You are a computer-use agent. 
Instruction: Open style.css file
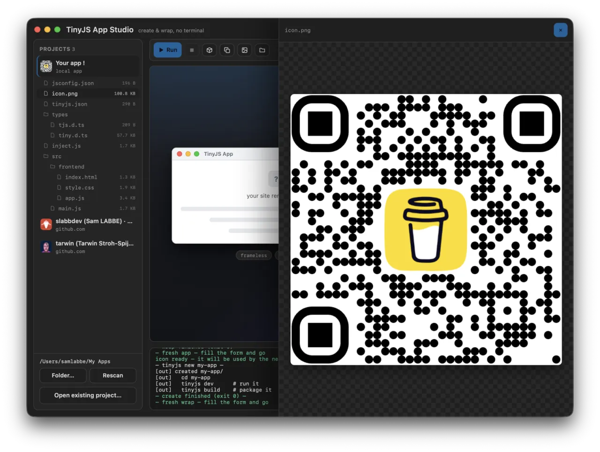tap(88, 188)
